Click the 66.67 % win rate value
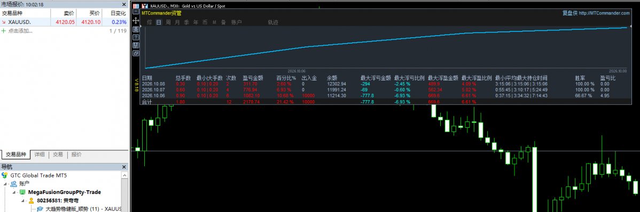The image size is (640, 212). 584,96
